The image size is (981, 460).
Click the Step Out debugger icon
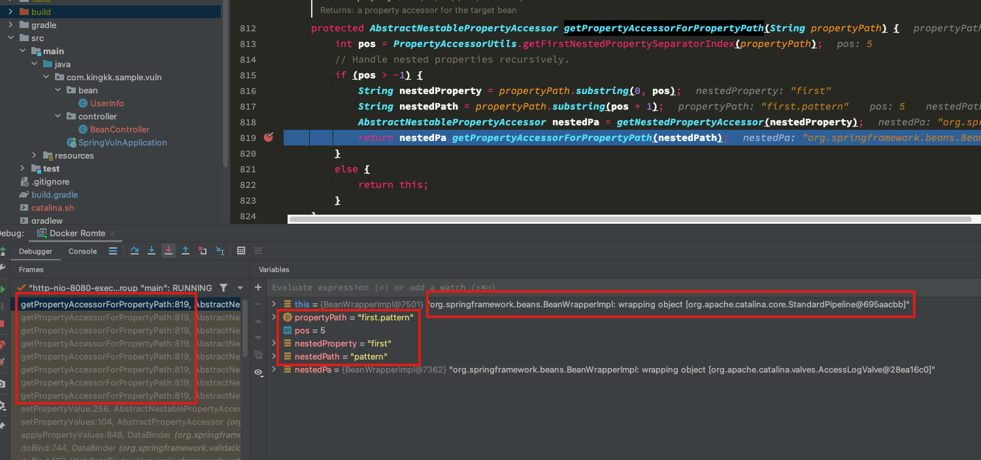click(x=186, y=251)
